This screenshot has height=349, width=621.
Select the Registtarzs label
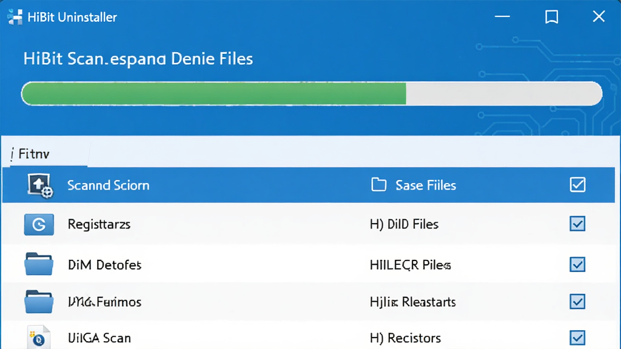pos(99,224)
